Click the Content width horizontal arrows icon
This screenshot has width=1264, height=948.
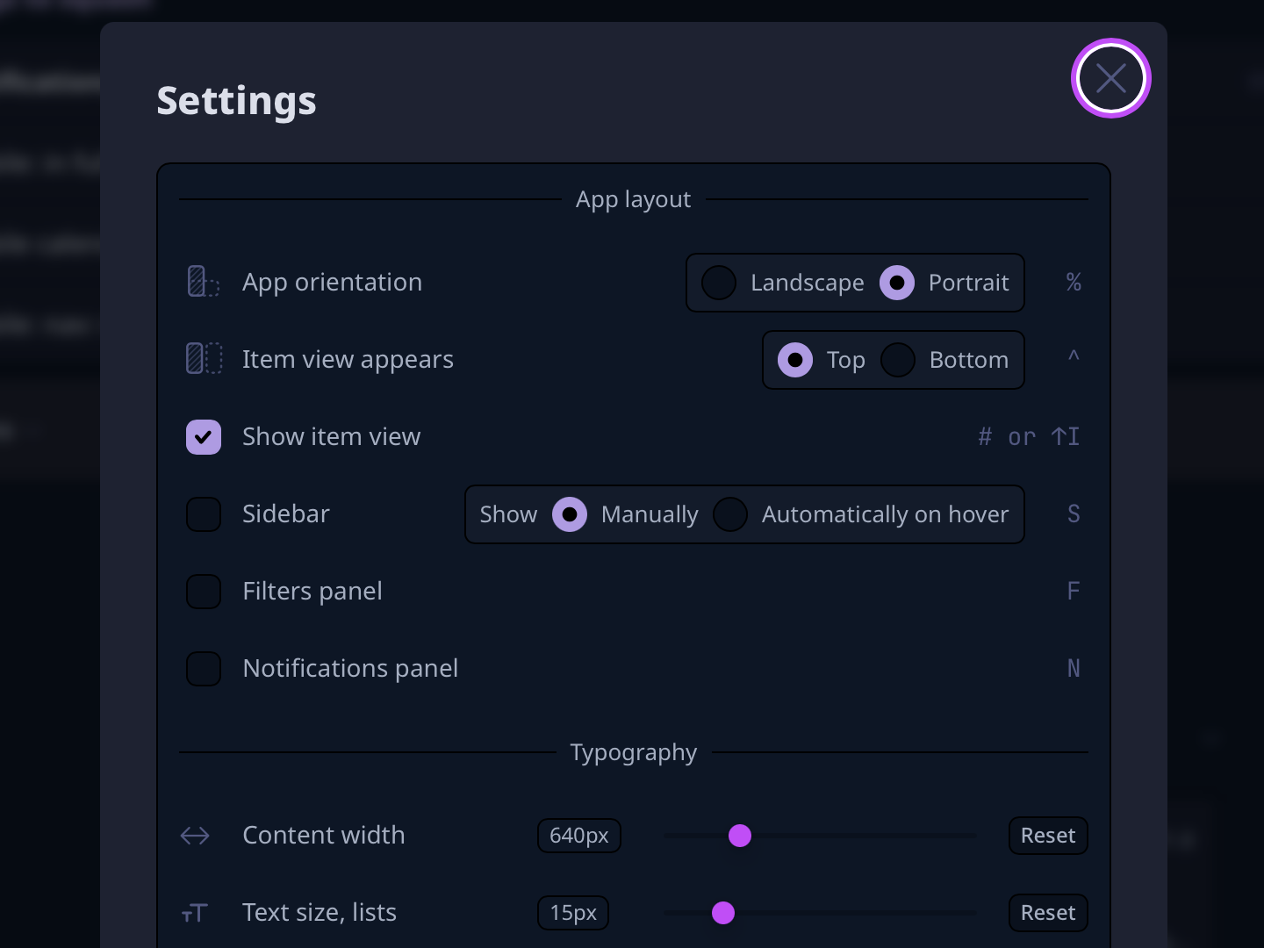click(x=195, y=836)
